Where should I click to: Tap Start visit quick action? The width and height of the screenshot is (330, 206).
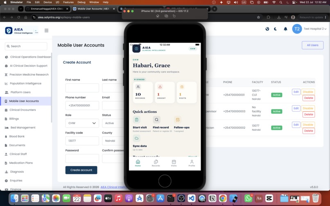tap(141, 124)
